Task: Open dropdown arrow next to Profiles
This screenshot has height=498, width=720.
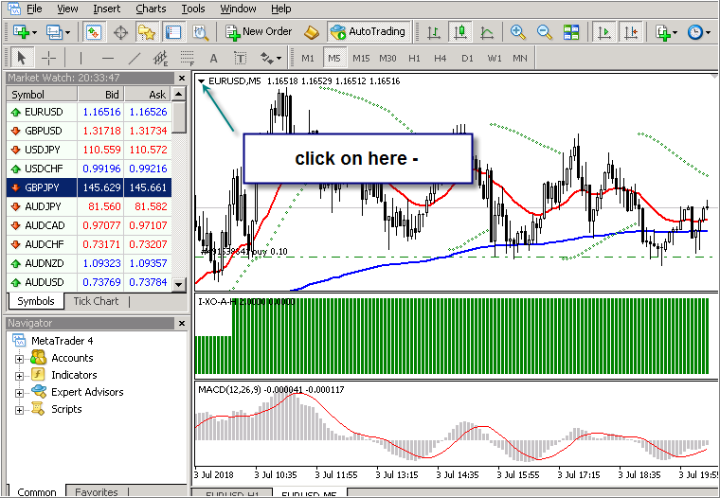Action: click(x=67, y=32)
